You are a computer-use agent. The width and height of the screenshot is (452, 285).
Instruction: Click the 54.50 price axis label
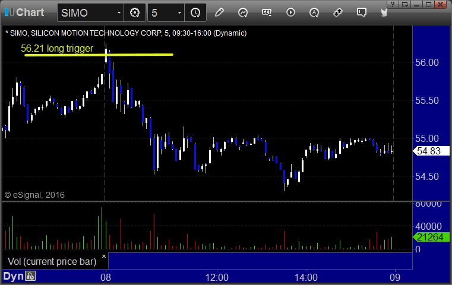427,176
